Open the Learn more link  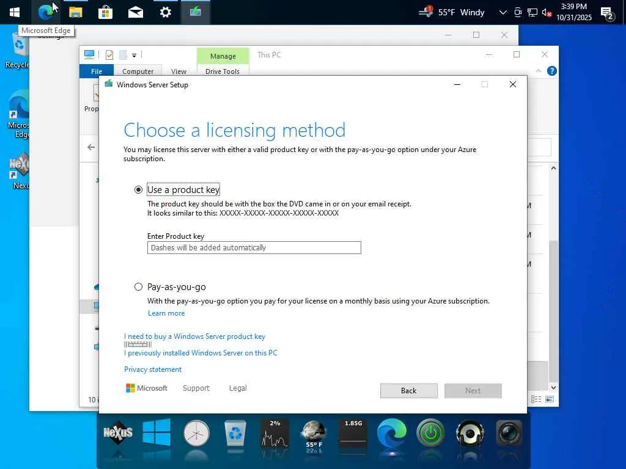(x=166, y=313)
